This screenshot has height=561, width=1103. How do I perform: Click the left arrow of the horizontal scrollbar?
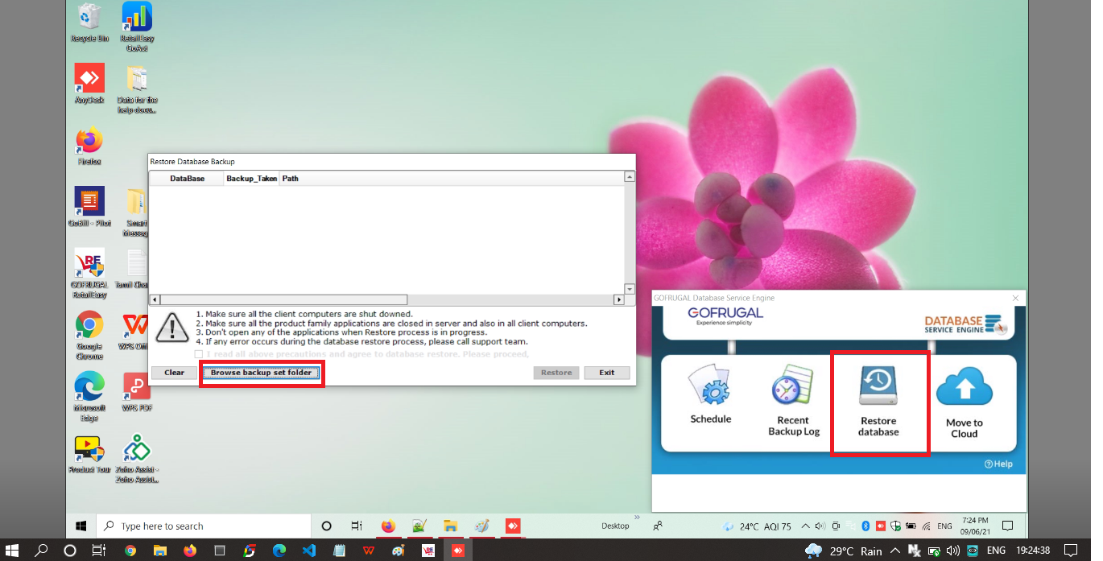pyautogui.click(x=155, y=299)
